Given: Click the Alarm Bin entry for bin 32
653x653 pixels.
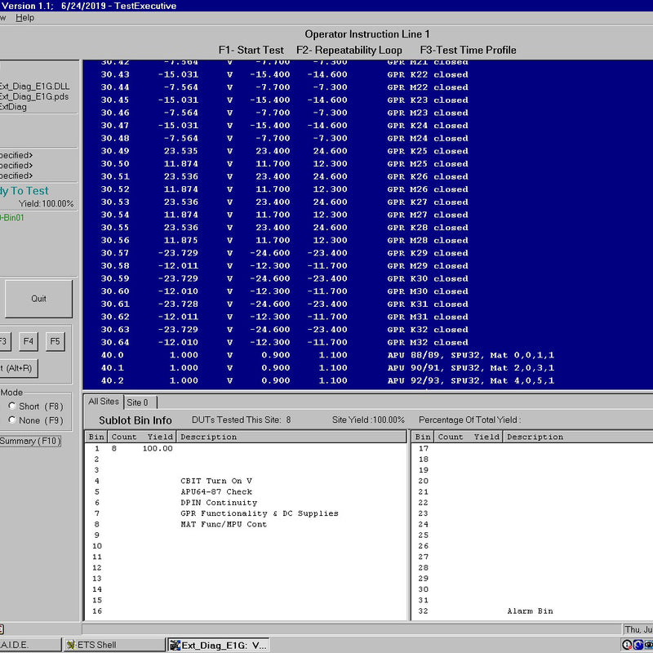Looking at the screenshot, I should tap(530, 611).
